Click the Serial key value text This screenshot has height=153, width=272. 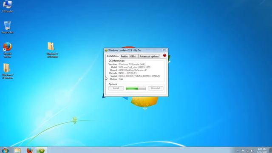pos(139,76)
